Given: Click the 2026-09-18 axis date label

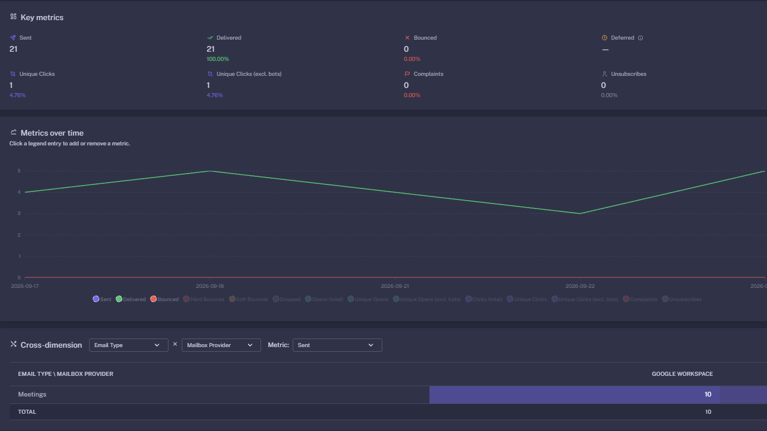Looking at the screenshot, I should 210,286.
